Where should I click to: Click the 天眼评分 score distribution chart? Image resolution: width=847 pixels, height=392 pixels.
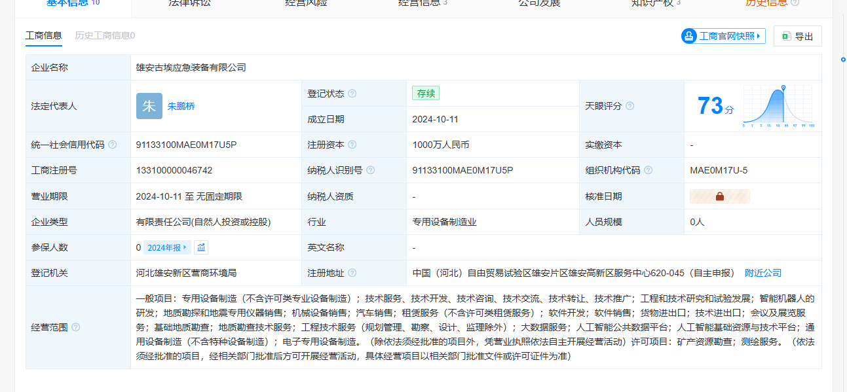(778, 106)
